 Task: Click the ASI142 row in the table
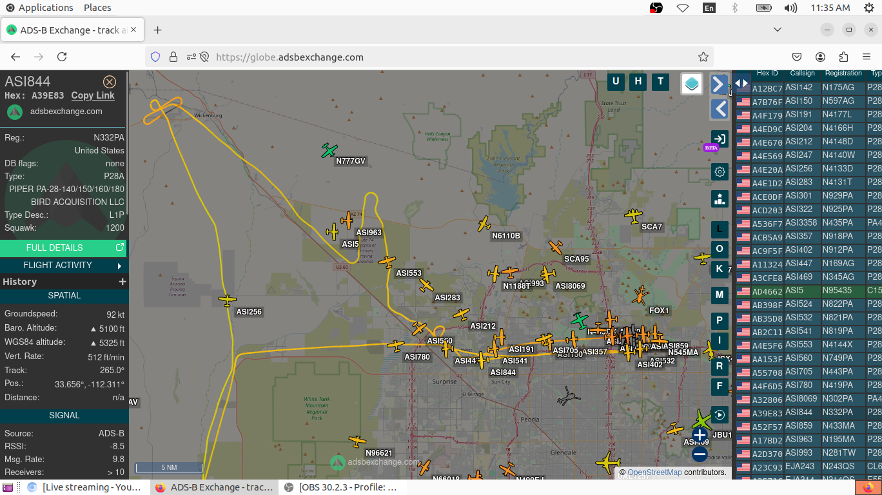809,88
